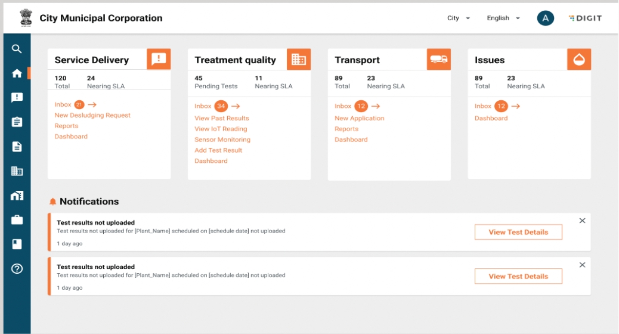Viewport: 619px width, 334px height.
Task: Open the English language dropdown
Action: [503, 18]
